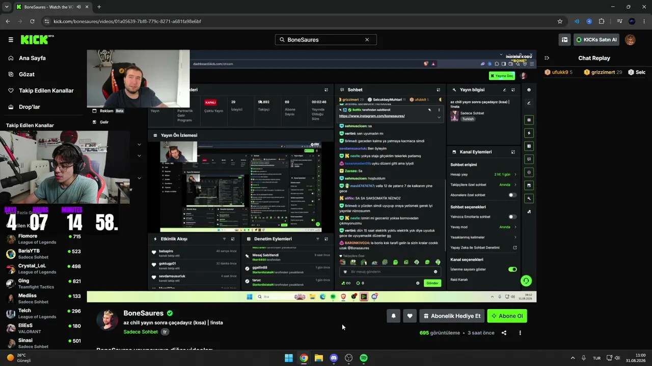This screenshot has height=366, width=652.
Task: Open Takip Edilen Kanallar with heart icon
Action: click(x=46, y=90)
